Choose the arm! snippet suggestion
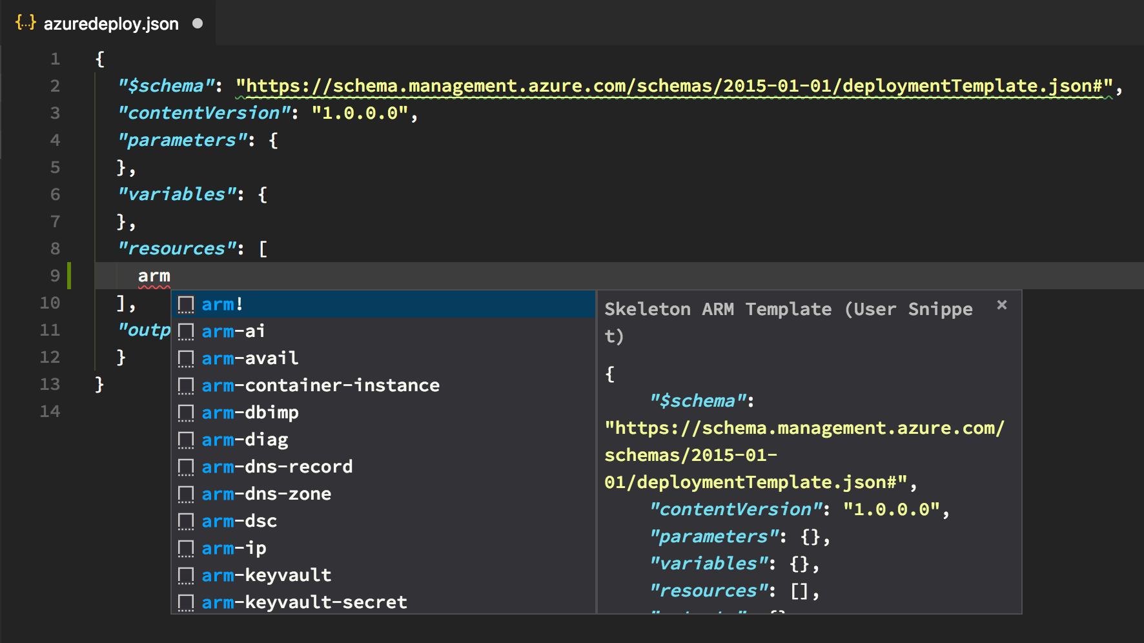Image resolution: width=1144 pixels, height=643 pixels. coord(383,304)
